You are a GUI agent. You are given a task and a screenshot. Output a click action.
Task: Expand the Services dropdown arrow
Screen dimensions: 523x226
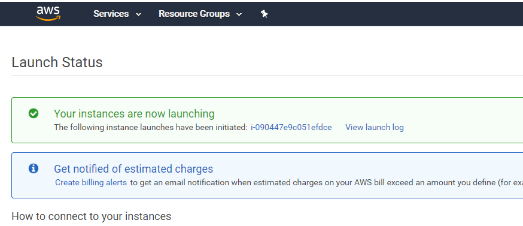tap(138, 14)
